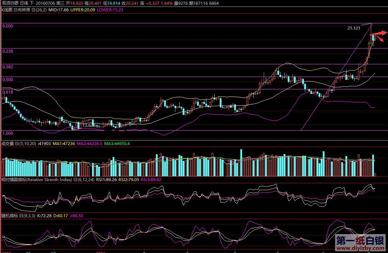The width and height of the screenshot is (388, 253).
Task: Select the 13.628 low price marker
Action: pos(89,125)
